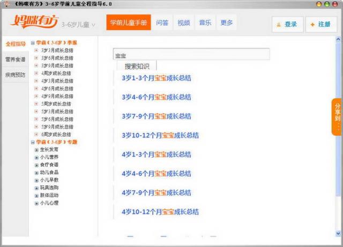Open 5岁6月成长总结 in the tree
Viewport: 343px width, 247px height.
point(57,119)
